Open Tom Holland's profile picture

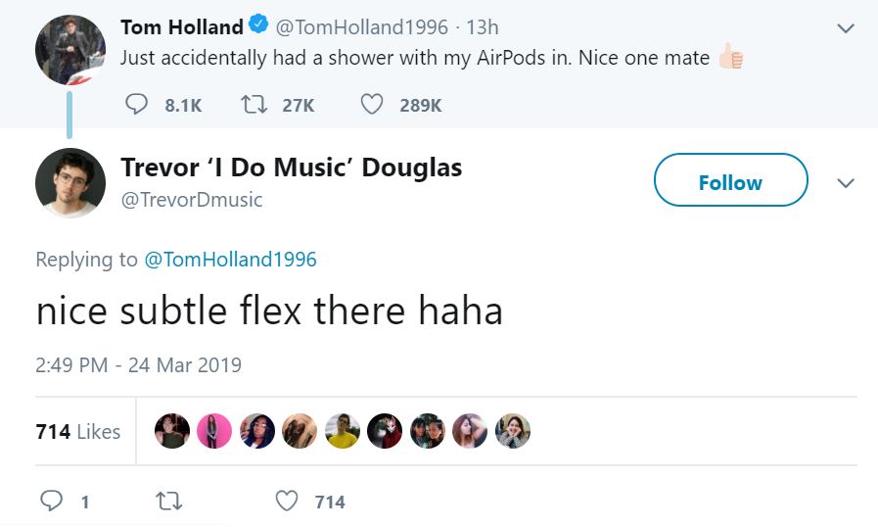pyautogui.click(x=69, y=51)
